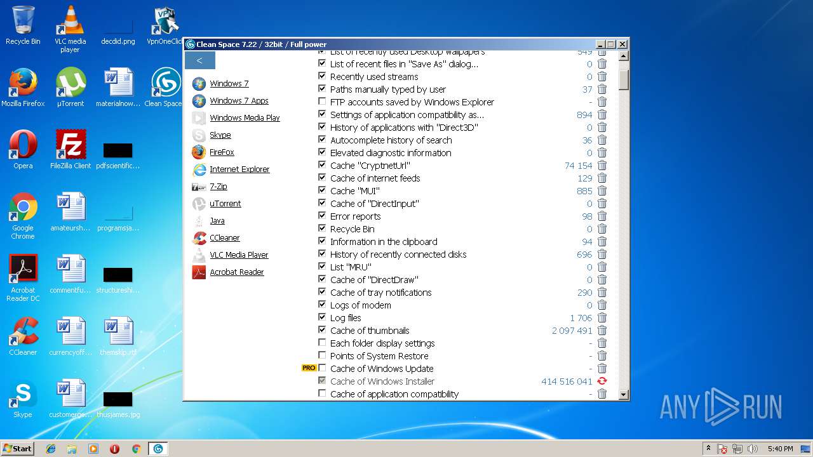
Task: Click the Acrobat Reader category icon
Action: coord(199,272)
